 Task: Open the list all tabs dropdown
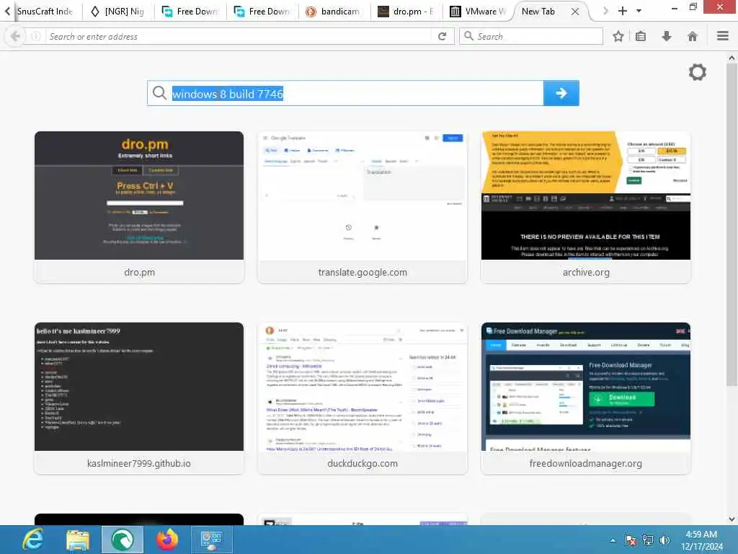[639, 11]
